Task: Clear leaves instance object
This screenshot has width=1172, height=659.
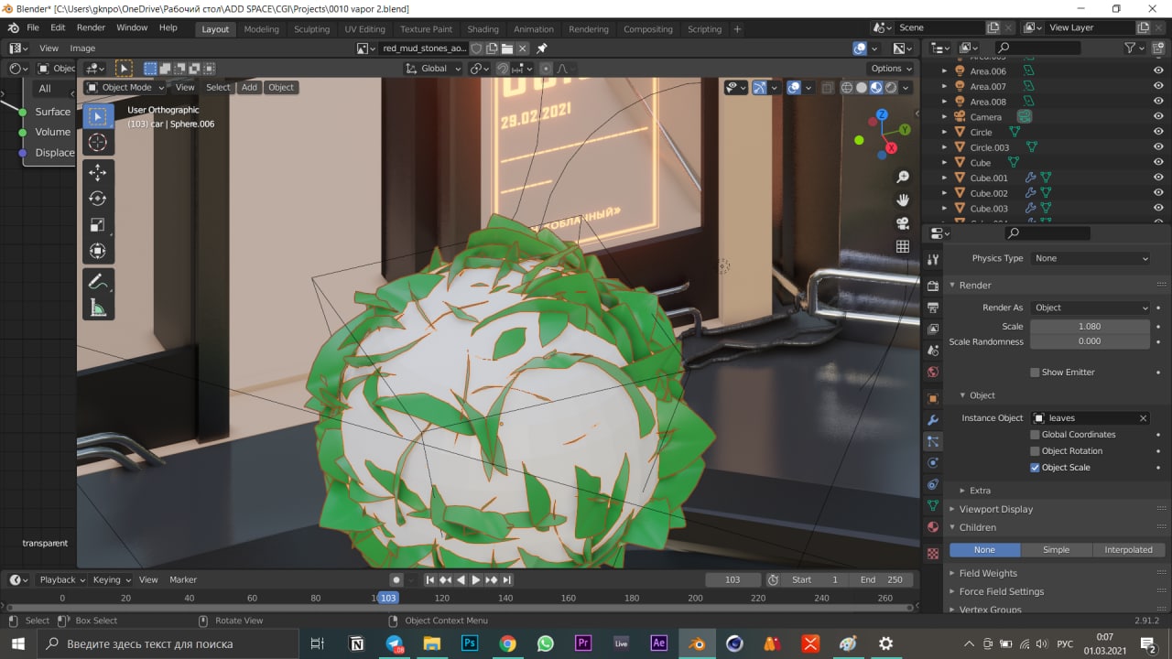Action: tap(1143, 418)
